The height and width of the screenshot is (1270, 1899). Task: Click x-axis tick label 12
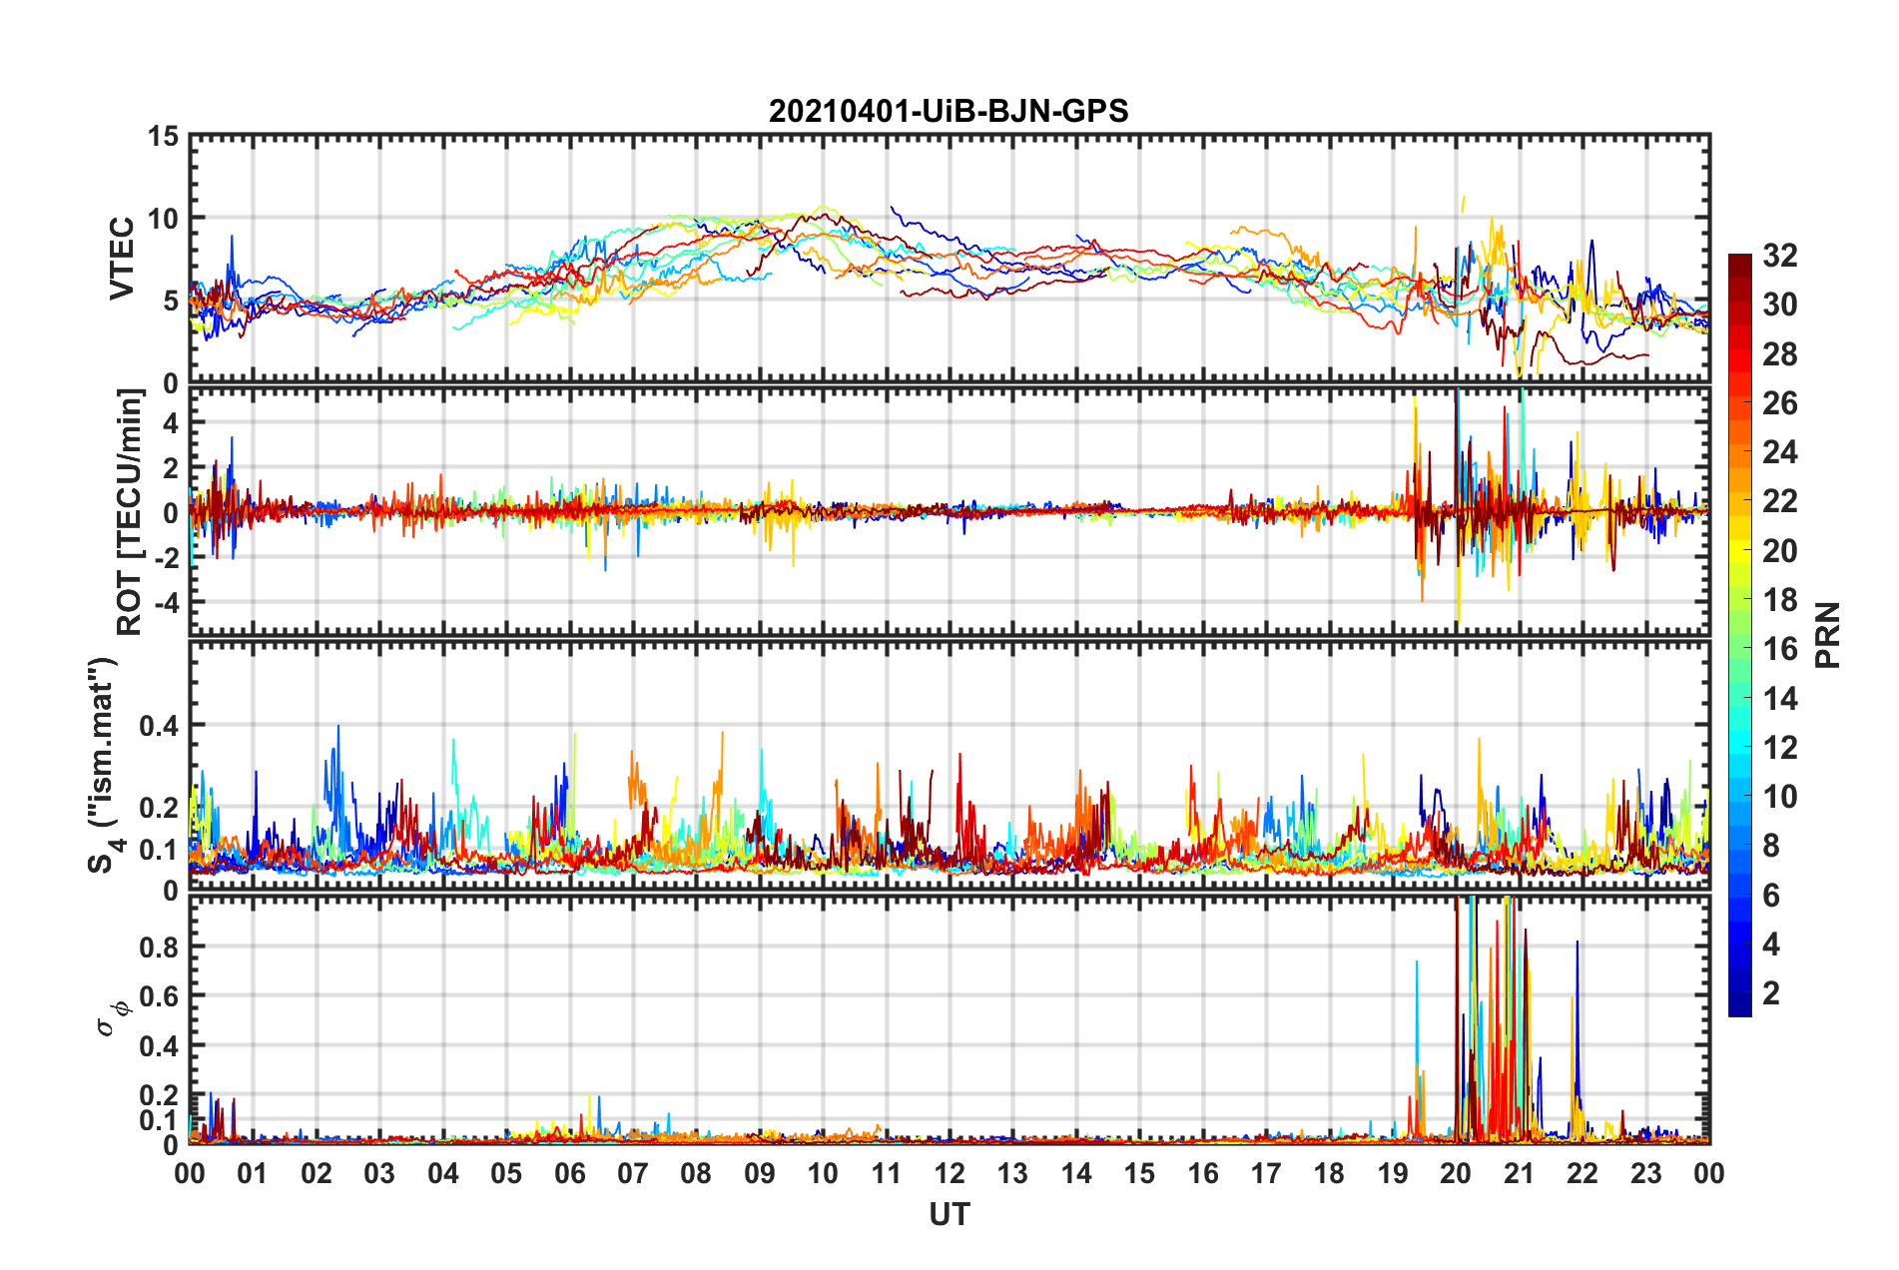(x=949, y=1173)
